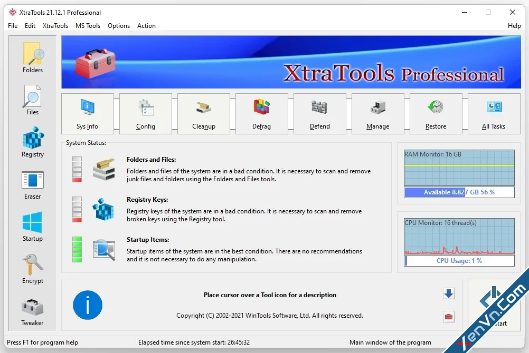
Task: Click the Registry Keys status level indicator
Action: (77, 210)
